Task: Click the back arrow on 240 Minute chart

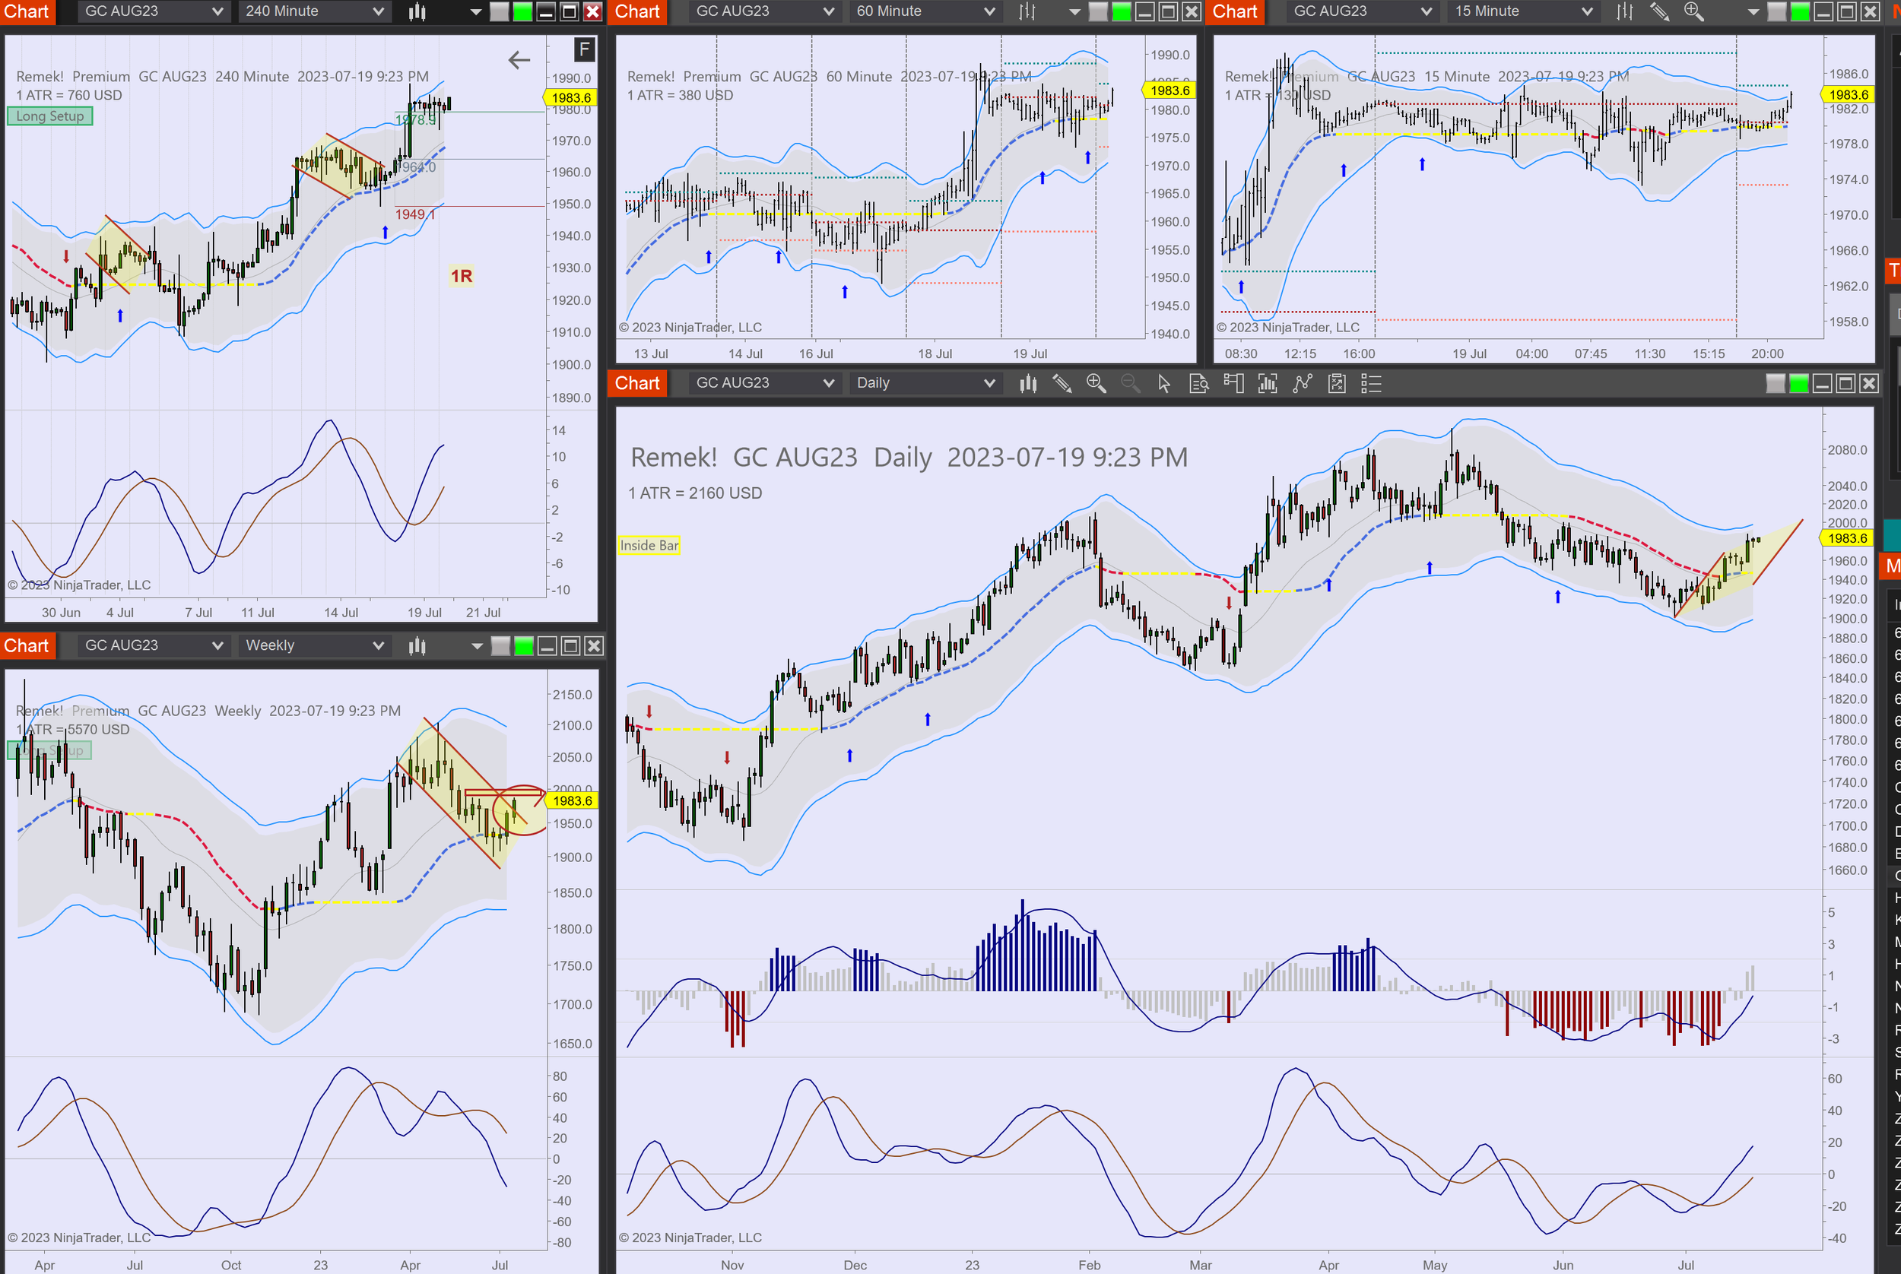Action: coord(519,59)
